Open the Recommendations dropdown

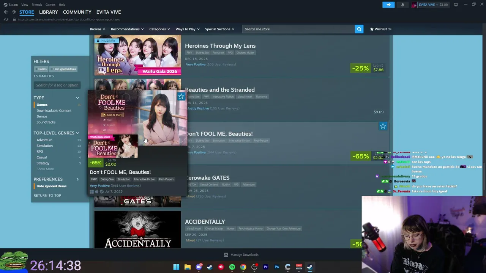(127, 29)
